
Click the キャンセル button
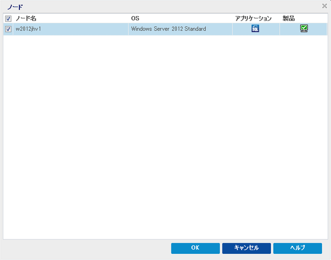tap(246, 248)
